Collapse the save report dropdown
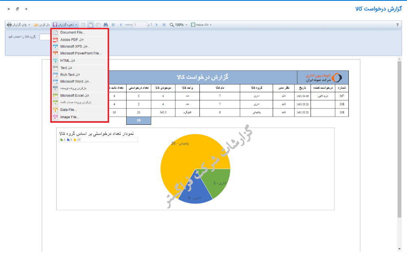Viewport: 407px width, 254px height. (65, 25)
